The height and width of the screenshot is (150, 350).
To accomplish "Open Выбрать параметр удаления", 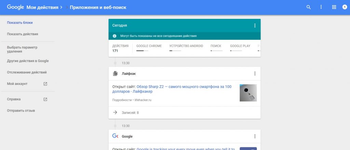I will coord(22,49).
